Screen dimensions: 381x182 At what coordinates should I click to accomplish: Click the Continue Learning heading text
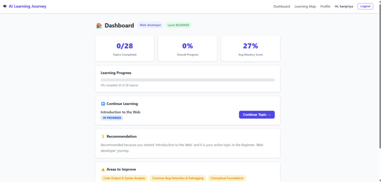pos(122,104)
